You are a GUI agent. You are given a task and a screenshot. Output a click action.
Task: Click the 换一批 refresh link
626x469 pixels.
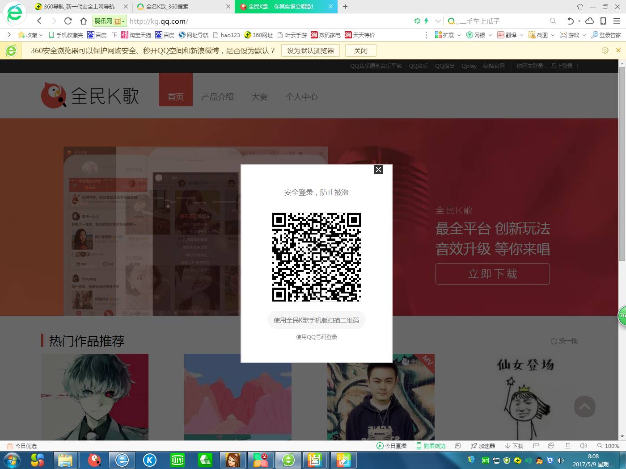(x=564, y=341)
